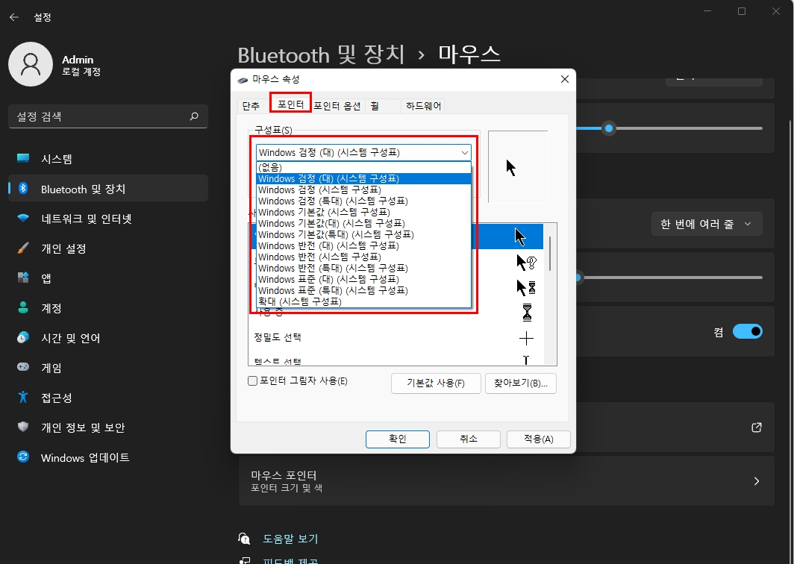Click the 취소 button

[x=469, y=439]
